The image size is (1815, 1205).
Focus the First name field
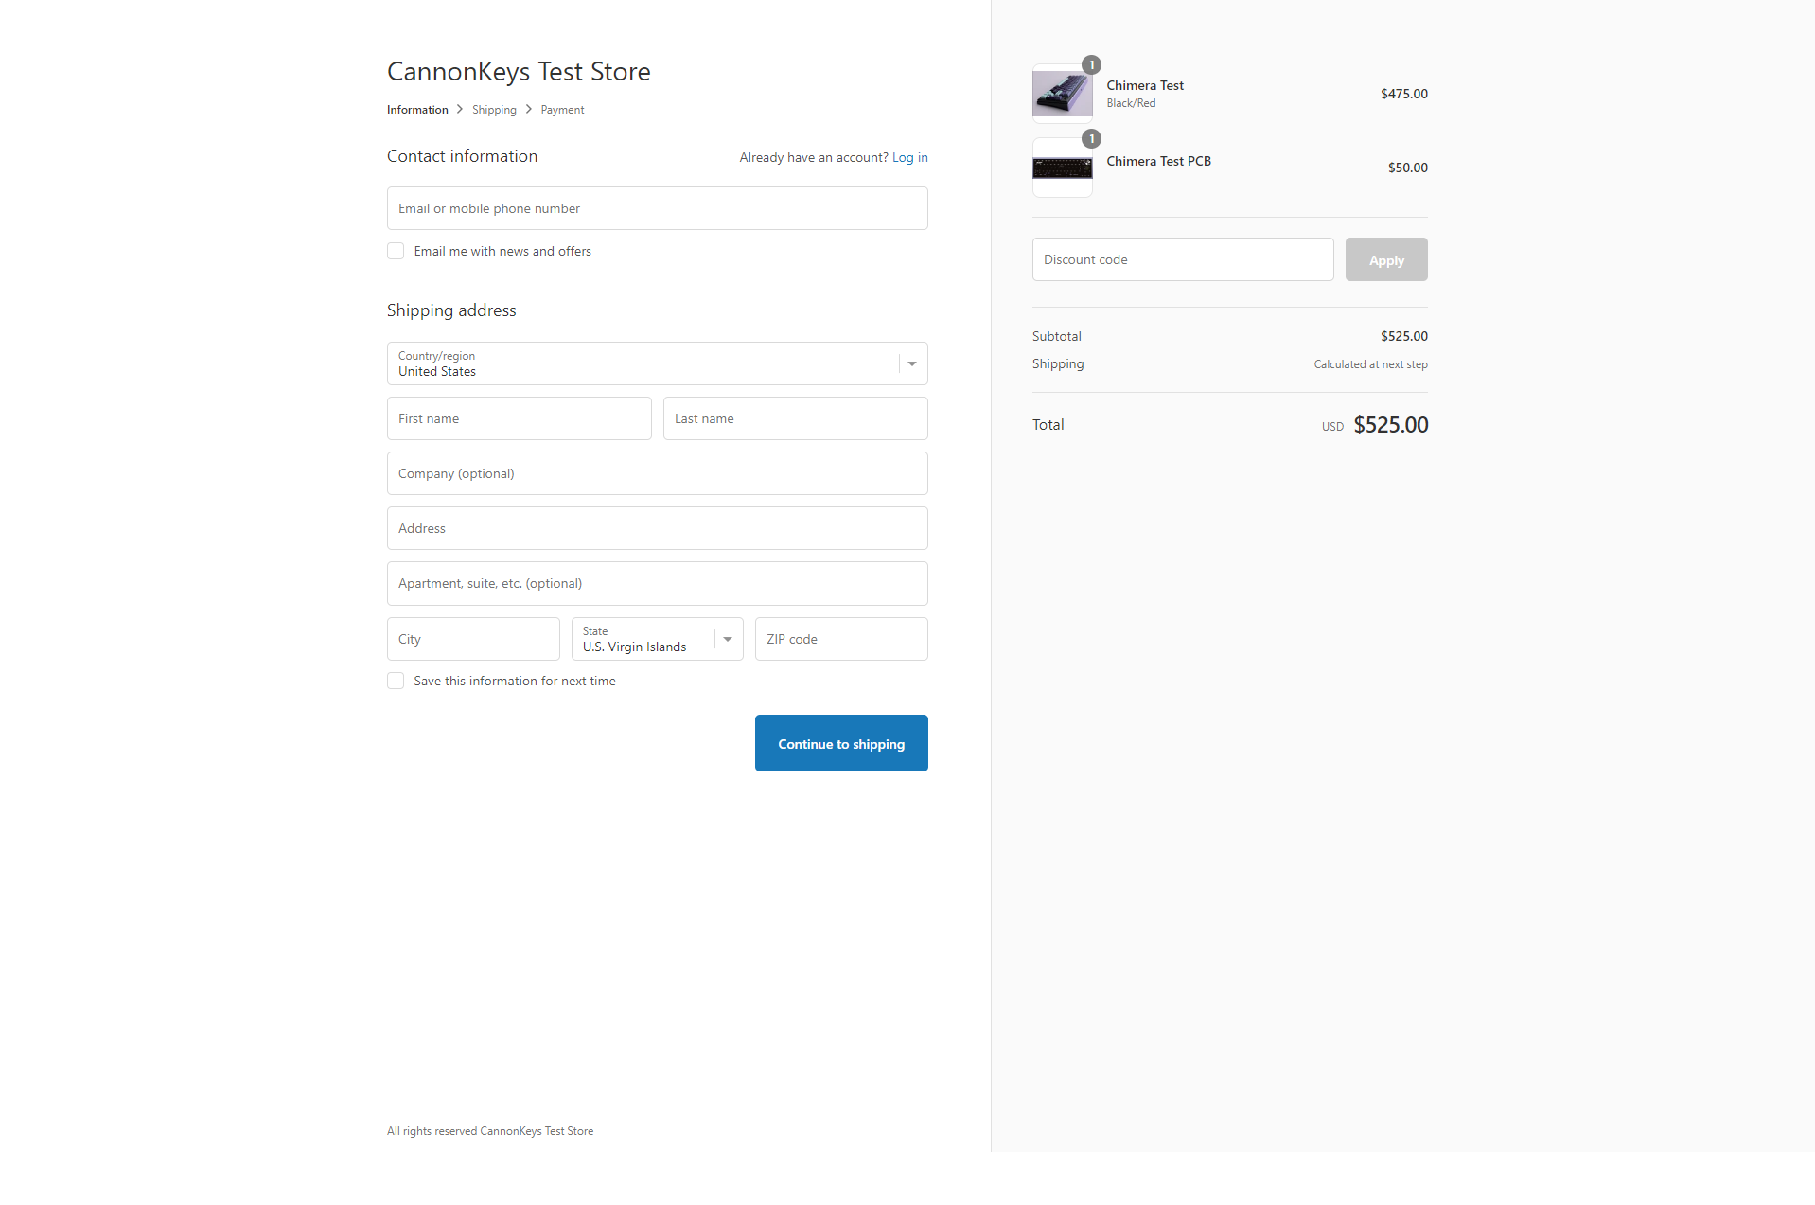coord(519,418)
